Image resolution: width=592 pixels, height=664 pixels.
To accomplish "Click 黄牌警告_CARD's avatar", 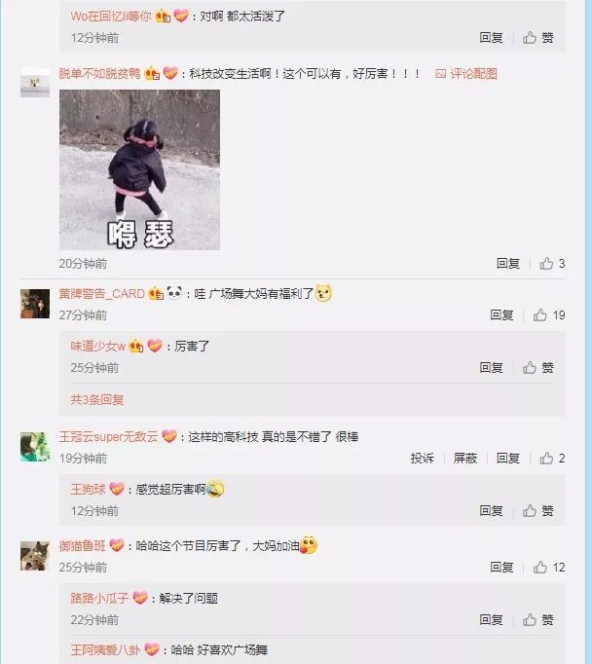I will coord(35,304).
